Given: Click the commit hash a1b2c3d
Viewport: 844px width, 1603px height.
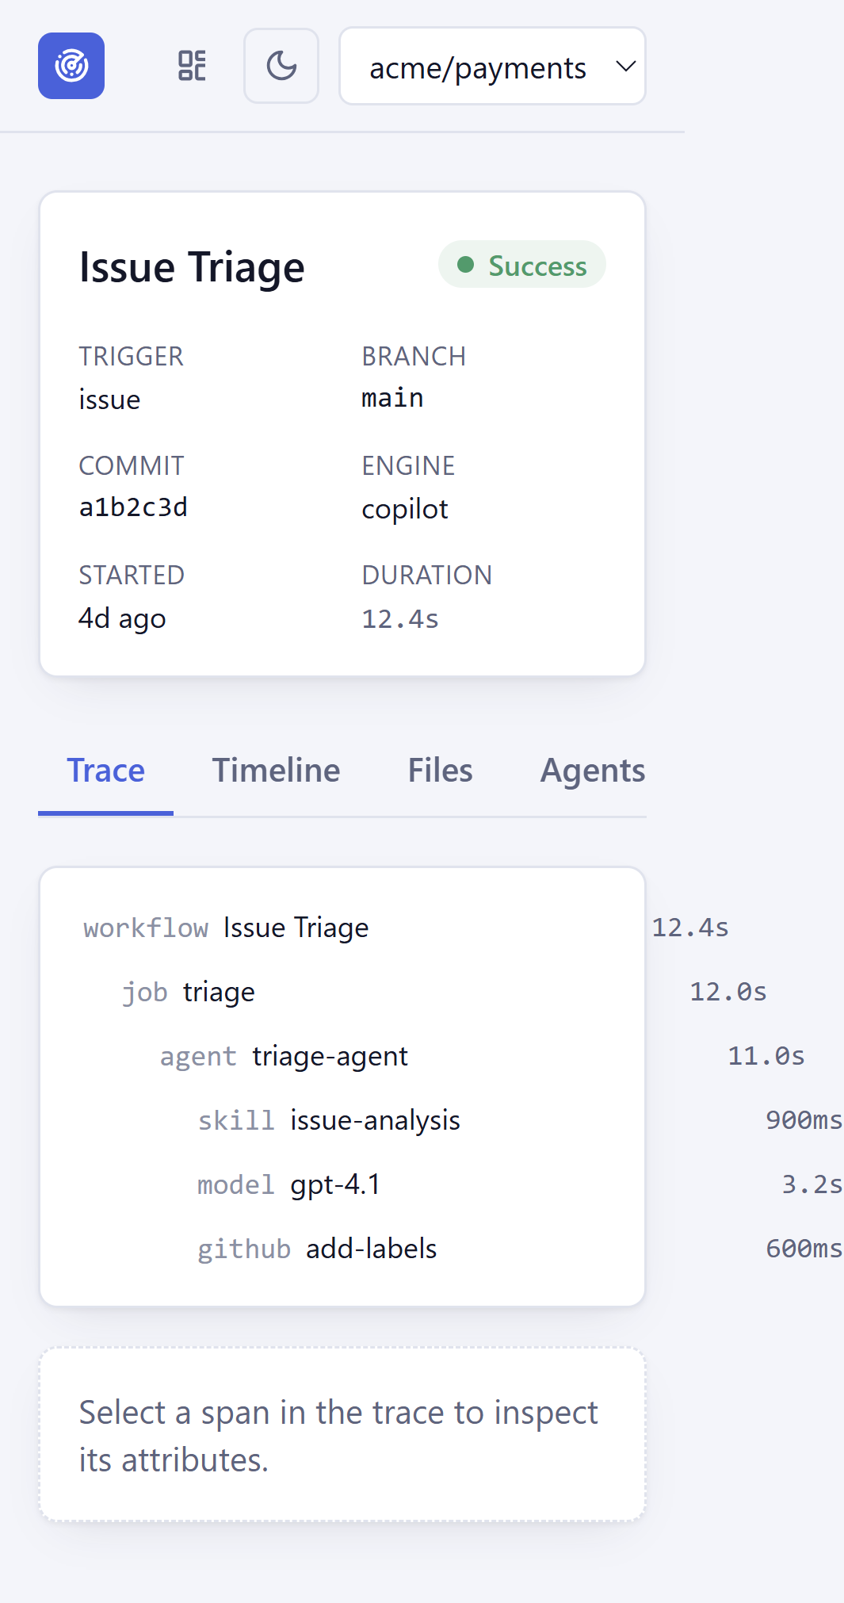Looking at the screenshot, I should [x=133, y=507].
